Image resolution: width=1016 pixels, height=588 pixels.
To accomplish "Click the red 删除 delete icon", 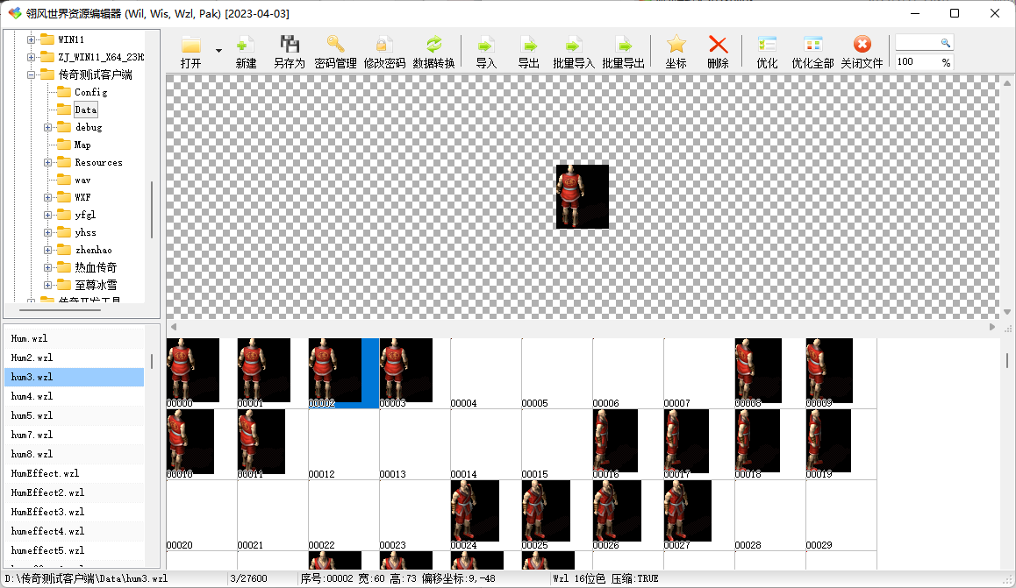I will pos(718,46).
